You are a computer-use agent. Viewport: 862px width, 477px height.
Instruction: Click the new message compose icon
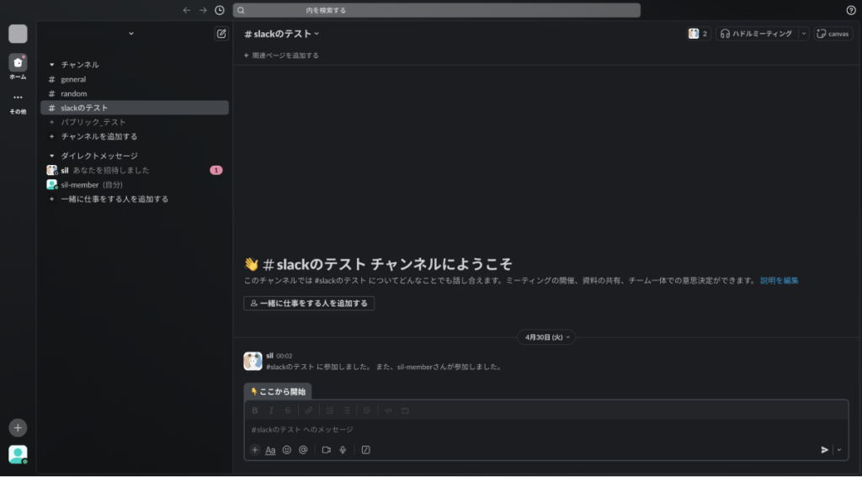click(x=221, y=34)
